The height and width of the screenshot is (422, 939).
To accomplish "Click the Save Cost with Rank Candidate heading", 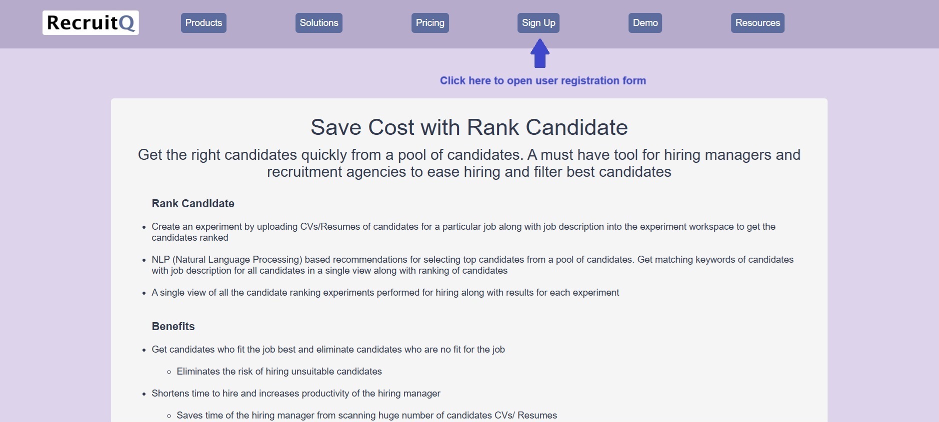I will [x=469, y=127].
